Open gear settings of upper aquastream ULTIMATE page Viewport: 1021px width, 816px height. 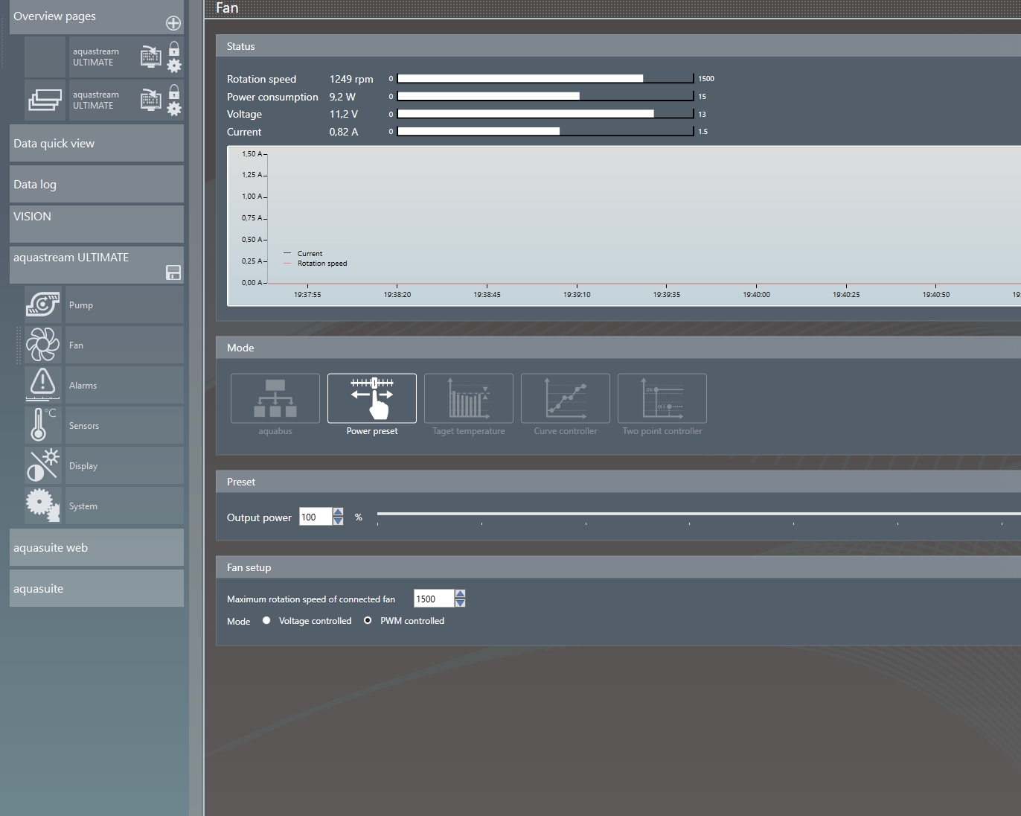(x=174, y=66)
